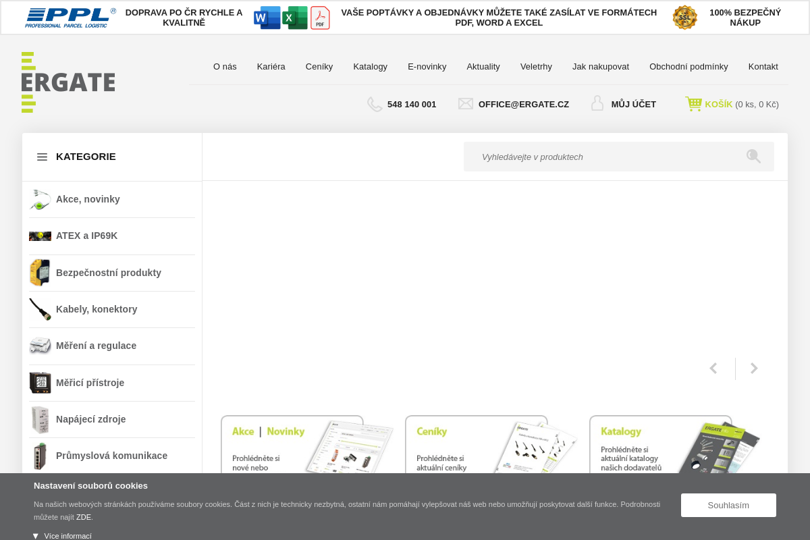Click the SSL security badge

pos(684,18)
